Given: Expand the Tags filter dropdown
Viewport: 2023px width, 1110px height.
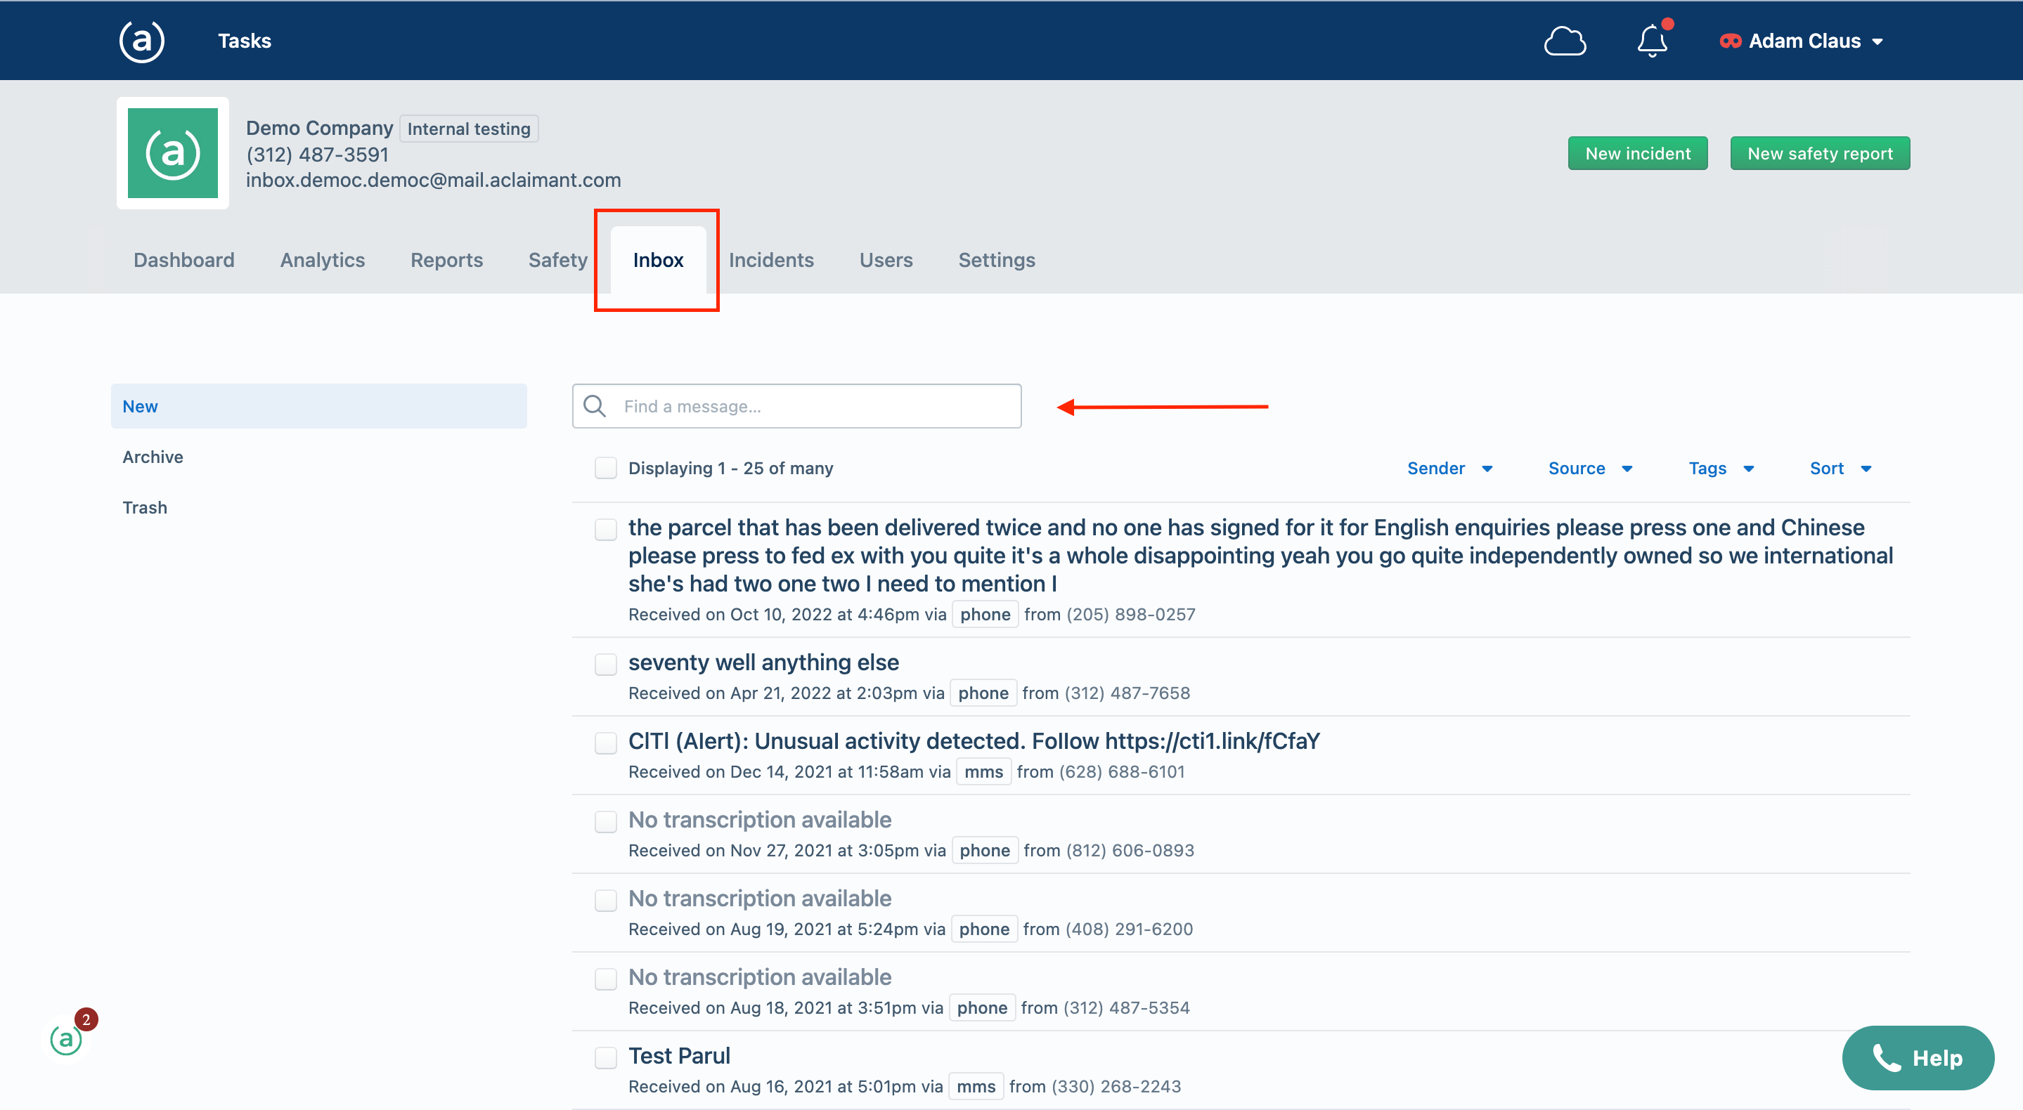Looking at the screenshot, I should point(1721,468).
